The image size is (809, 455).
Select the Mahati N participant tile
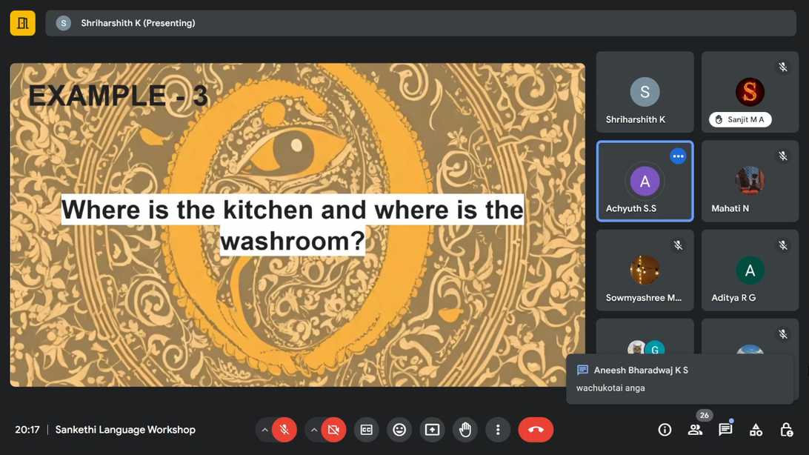coord(750,182)
